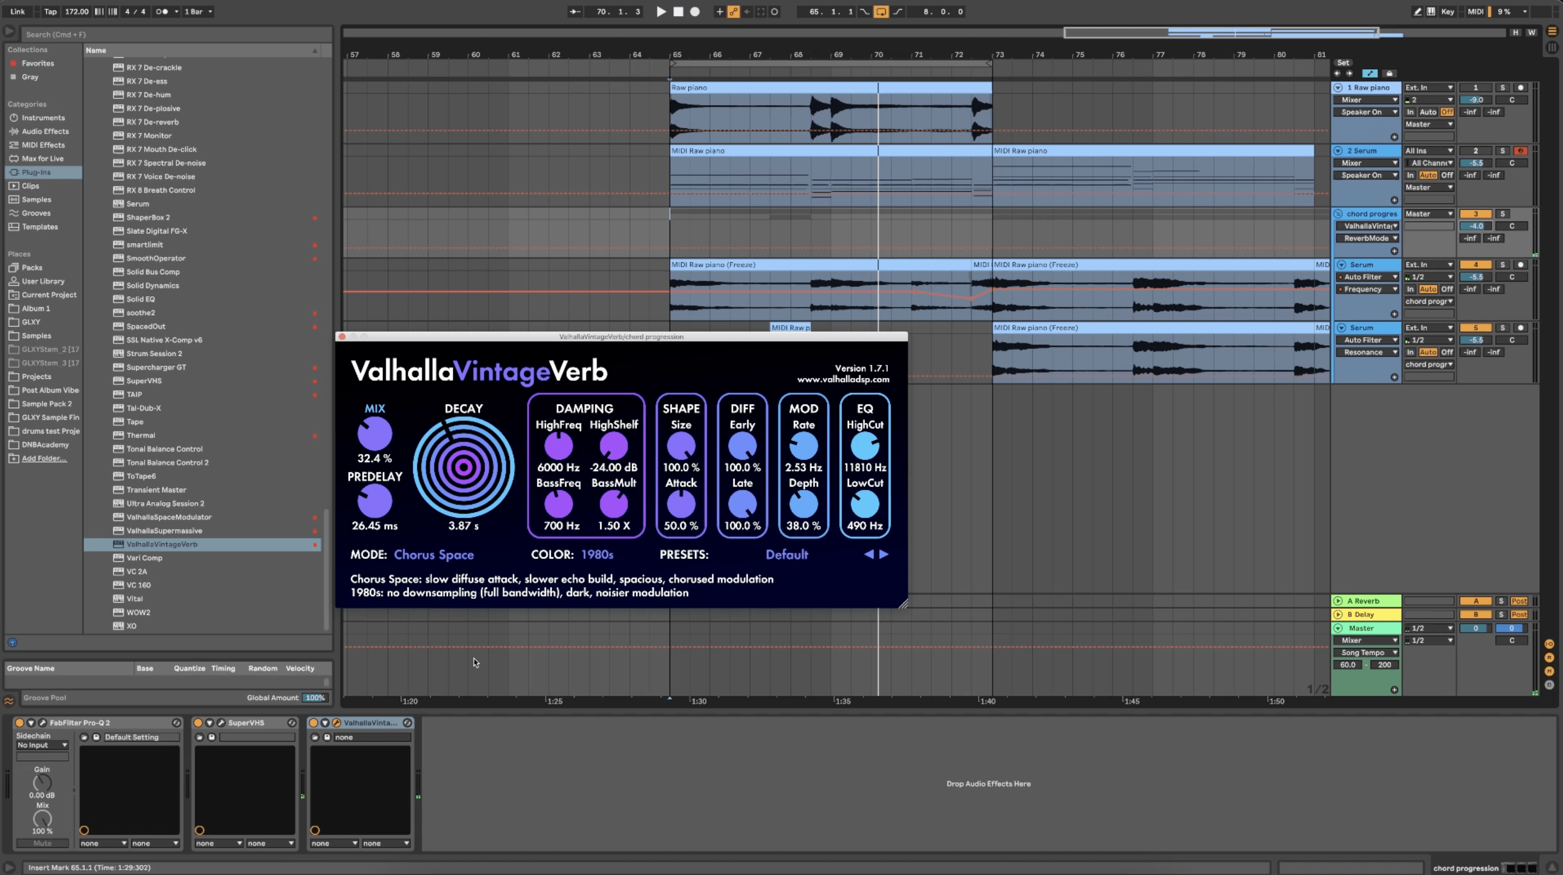Viewport: 1563px width, 875px height.
Task: Select MIDI Effects category
Action: [x=43, y=145]
